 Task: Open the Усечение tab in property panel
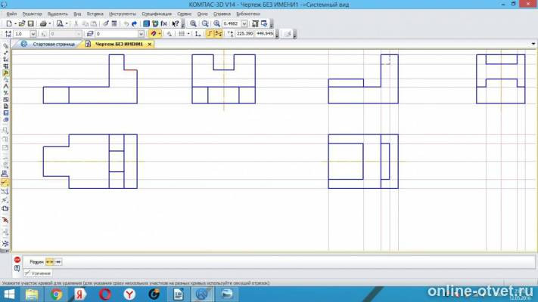(38, 273)
